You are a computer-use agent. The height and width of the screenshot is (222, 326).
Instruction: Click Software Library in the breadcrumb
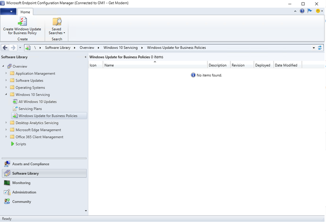click(58, 48)
